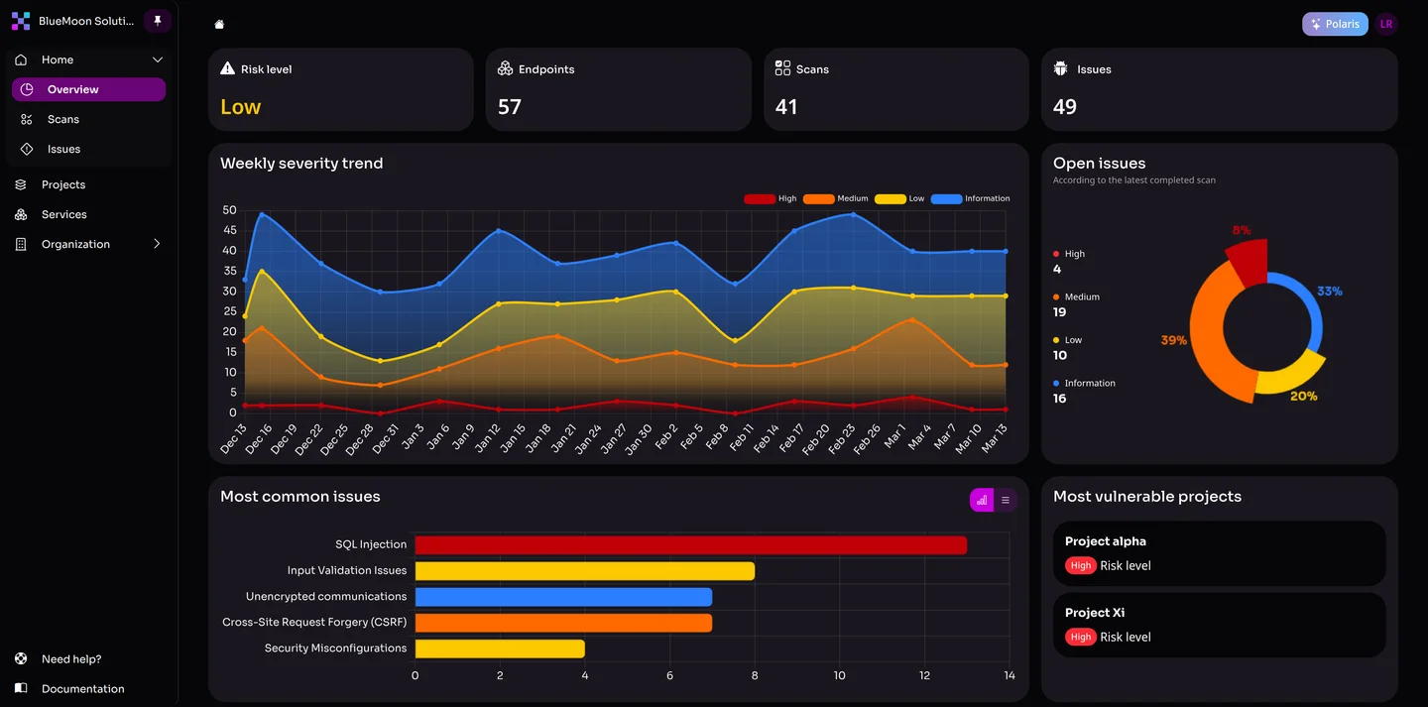
Task: Click the BlueMoon Solutions logo icon
Action: [x=20, y=21]
